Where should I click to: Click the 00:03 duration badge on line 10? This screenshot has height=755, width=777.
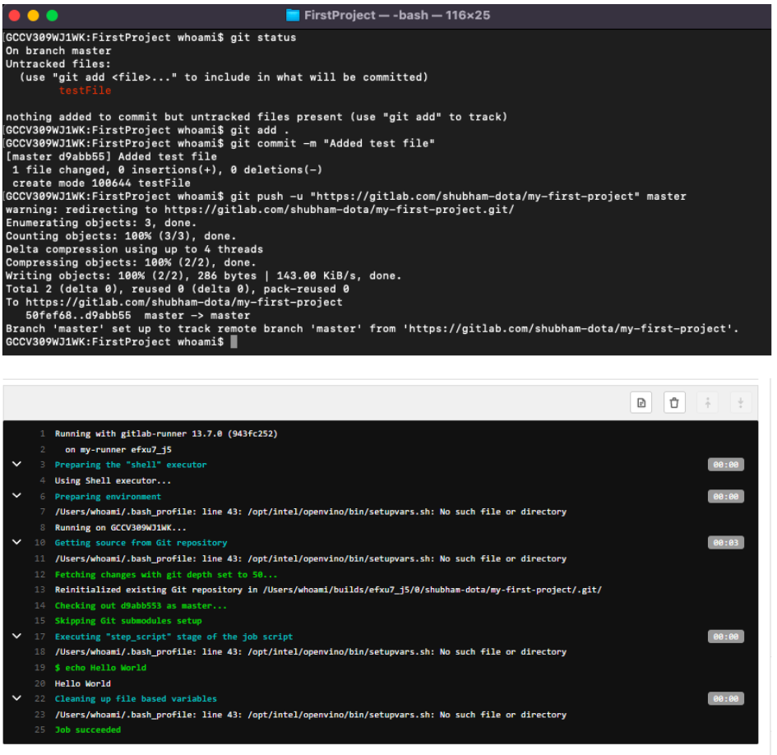point(725,542)
